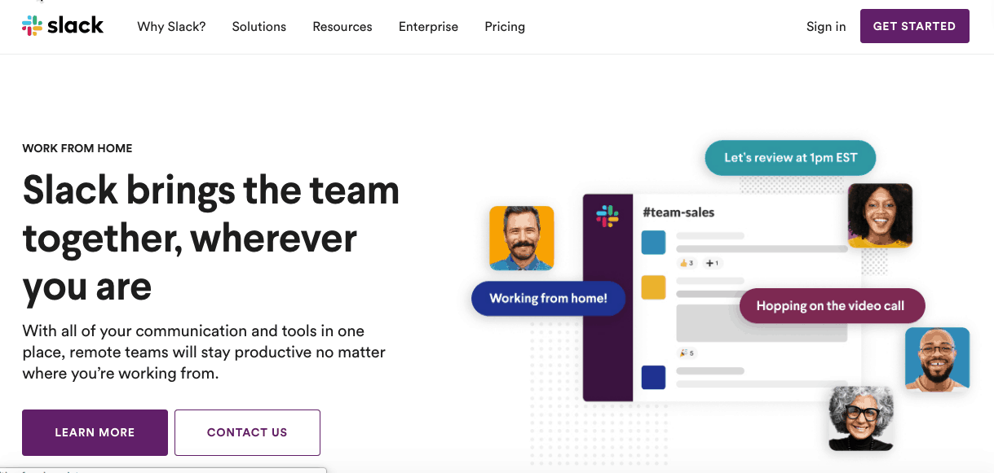This screenshot has width=994, height=473.
Task: Click the GET STARTED button
Action: pyautogui.click(x=914, y=26)
